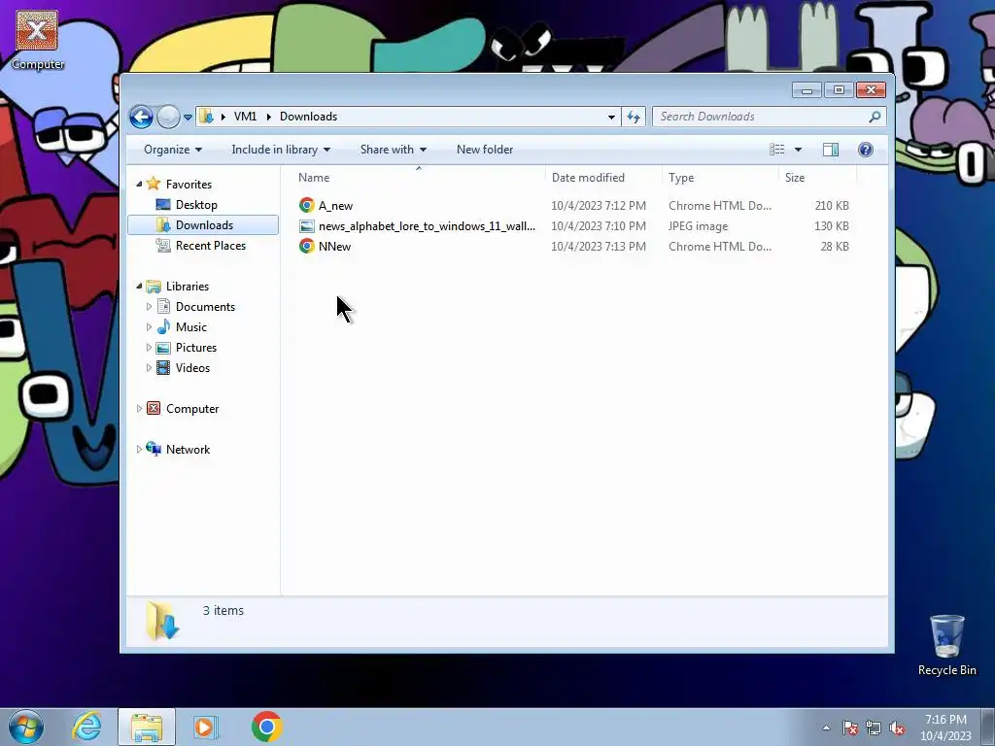
Task: Expand the Documents library node
Action: tap(149, 307)
